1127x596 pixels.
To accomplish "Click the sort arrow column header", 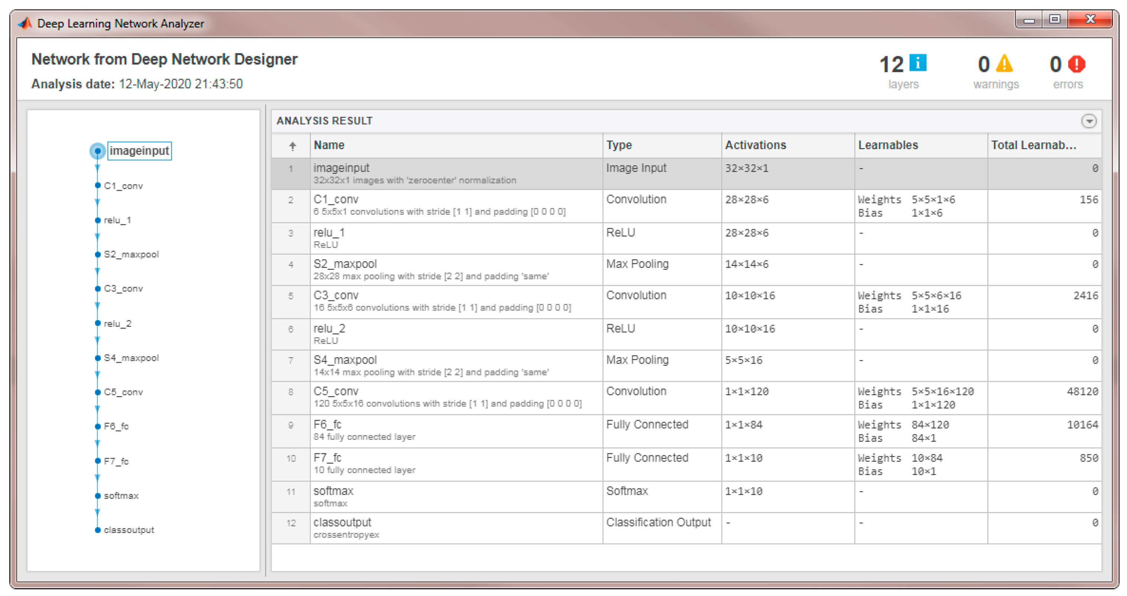I will pyautogui.click(x=292, y=146).
